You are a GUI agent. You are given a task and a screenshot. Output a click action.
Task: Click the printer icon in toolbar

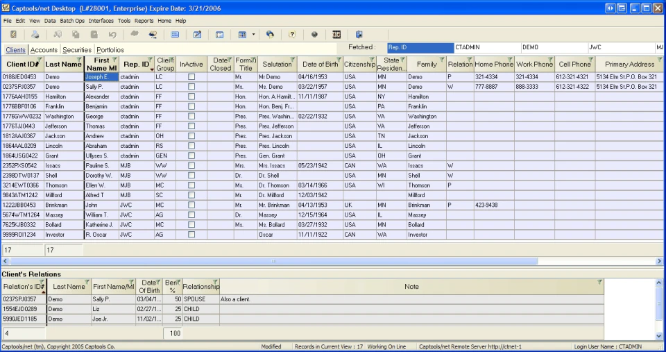point(35,35)
